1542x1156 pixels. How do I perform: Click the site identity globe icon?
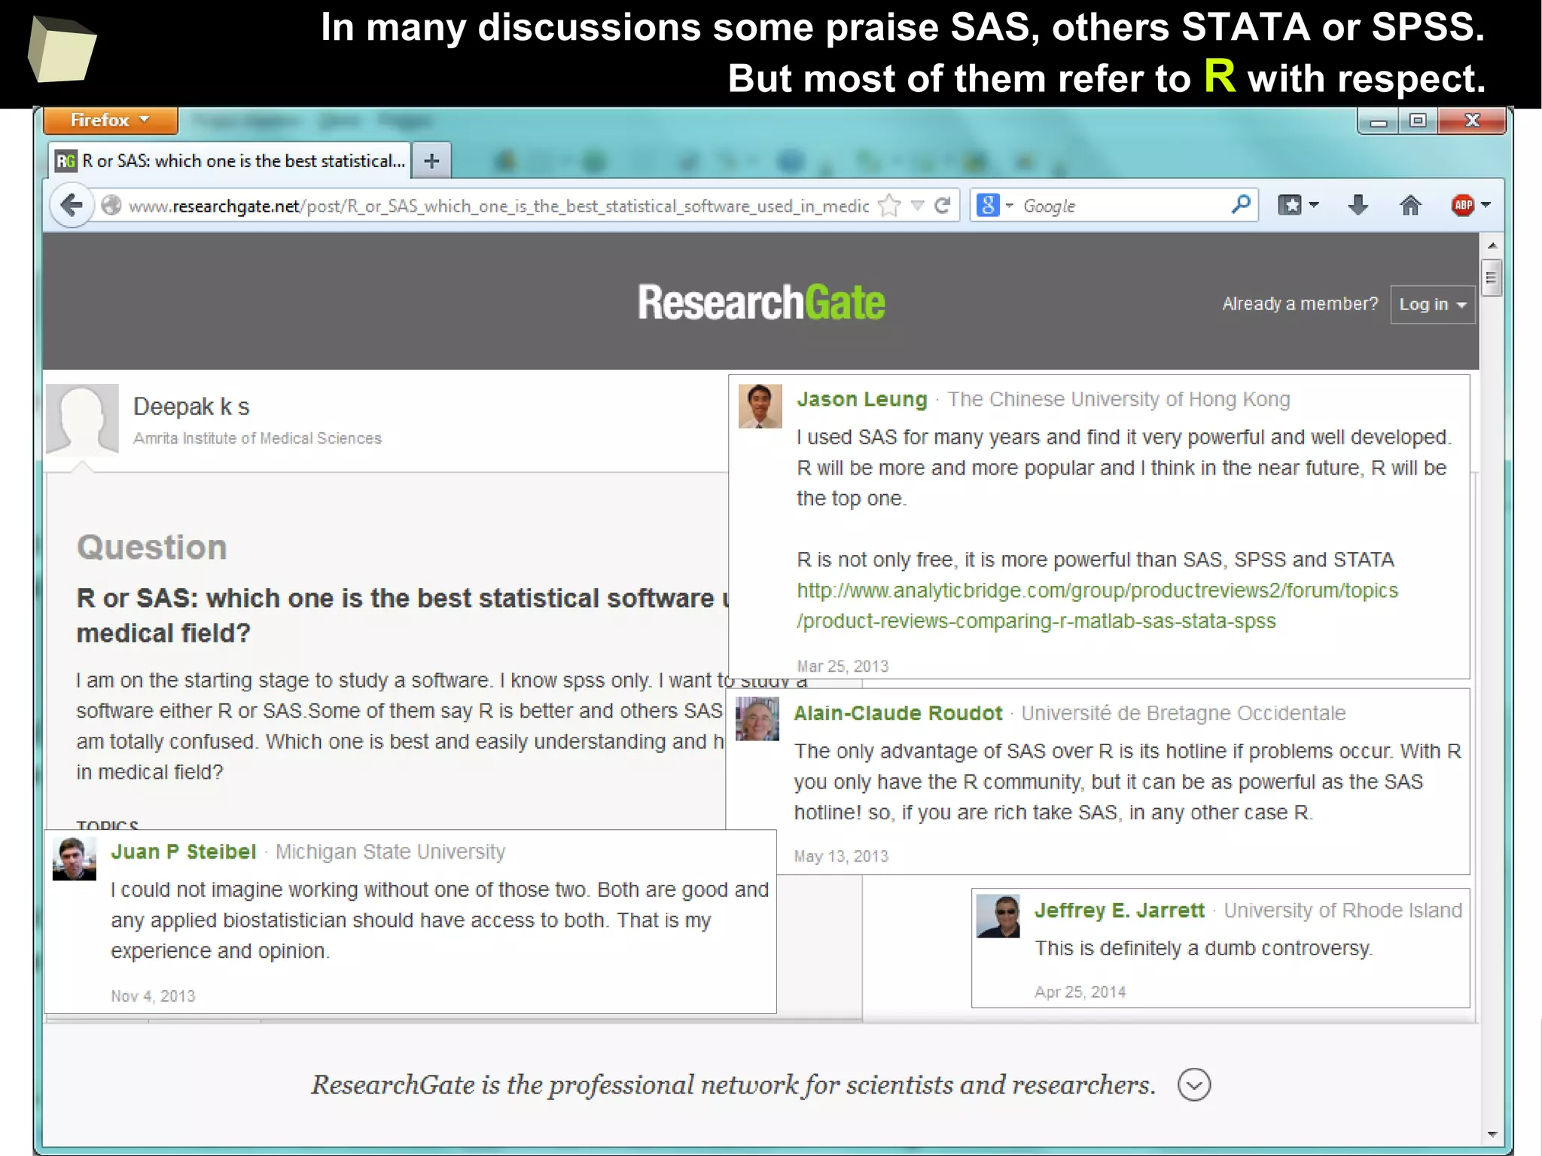(111, 205)
